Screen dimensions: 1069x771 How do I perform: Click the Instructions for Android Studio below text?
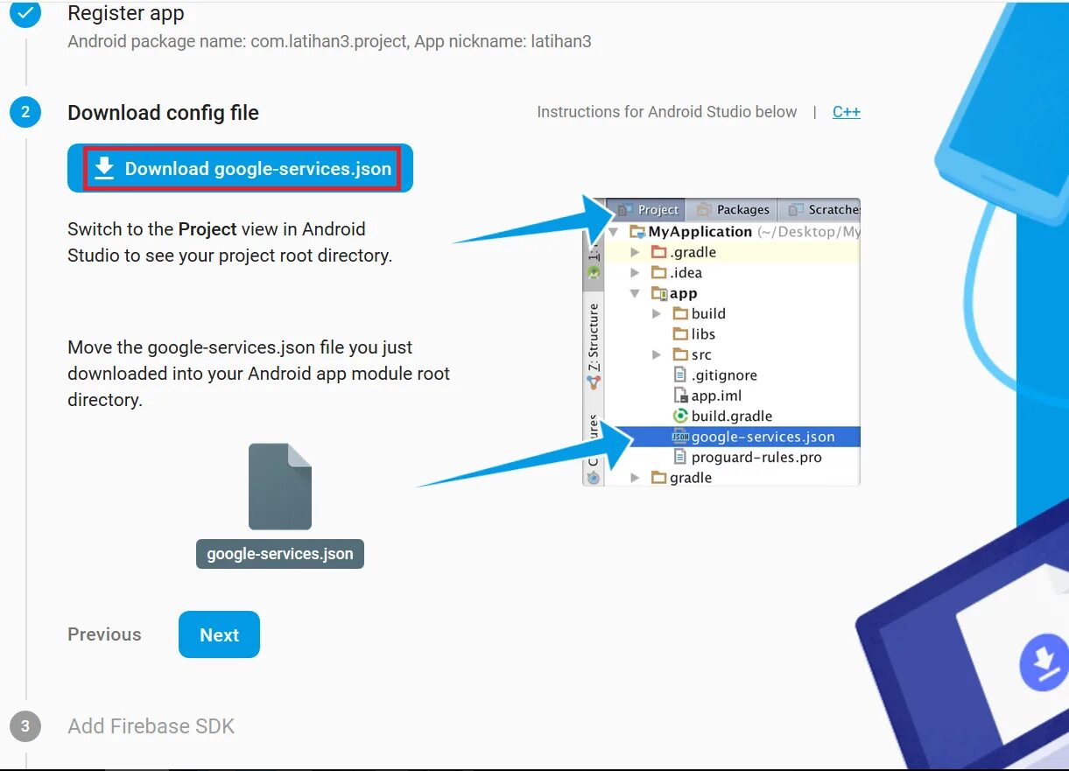[x=667, y=112]
